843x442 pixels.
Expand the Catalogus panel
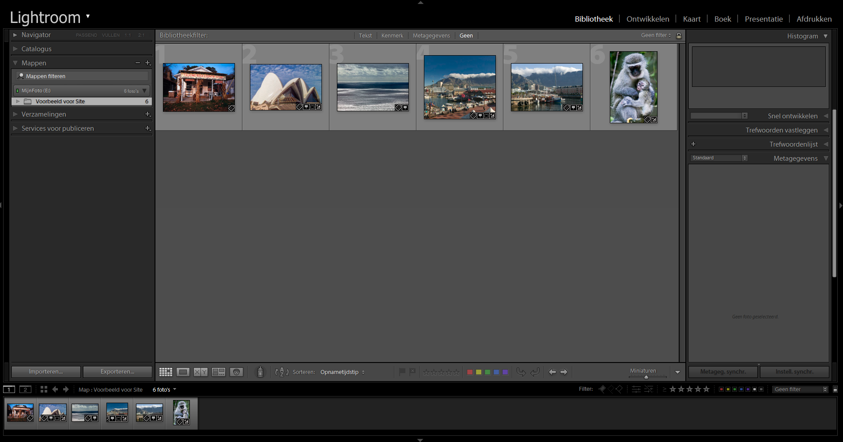(36, 49)
